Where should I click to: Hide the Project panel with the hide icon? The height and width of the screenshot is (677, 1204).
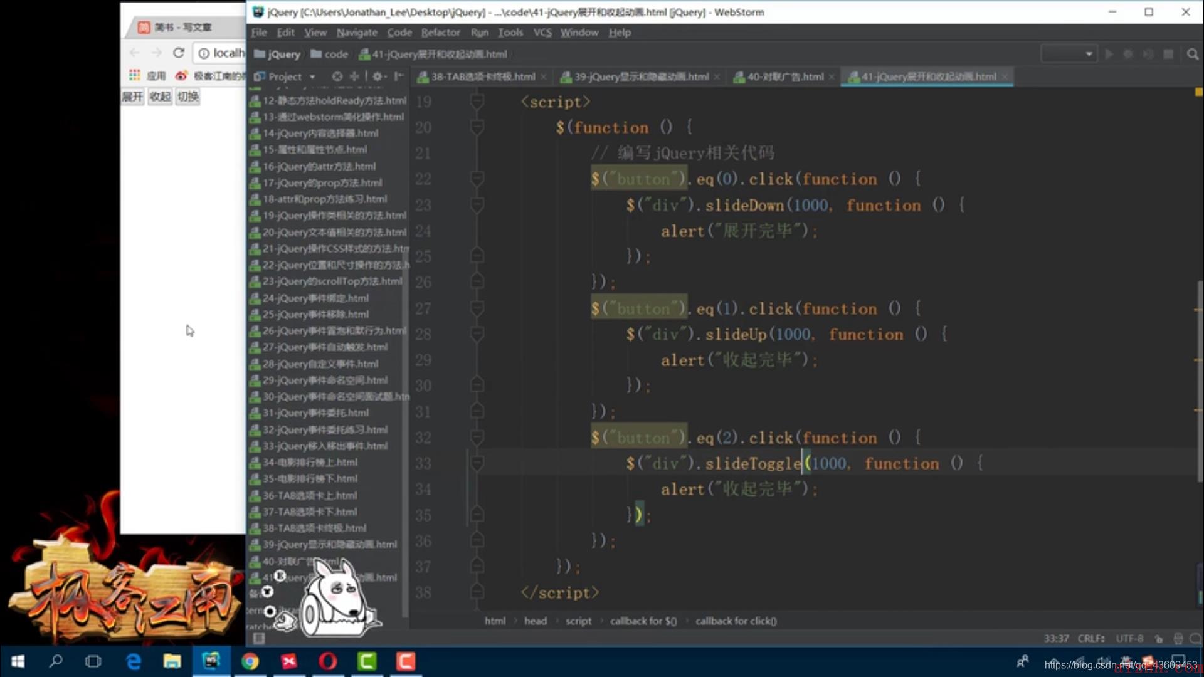click(398, 76)
